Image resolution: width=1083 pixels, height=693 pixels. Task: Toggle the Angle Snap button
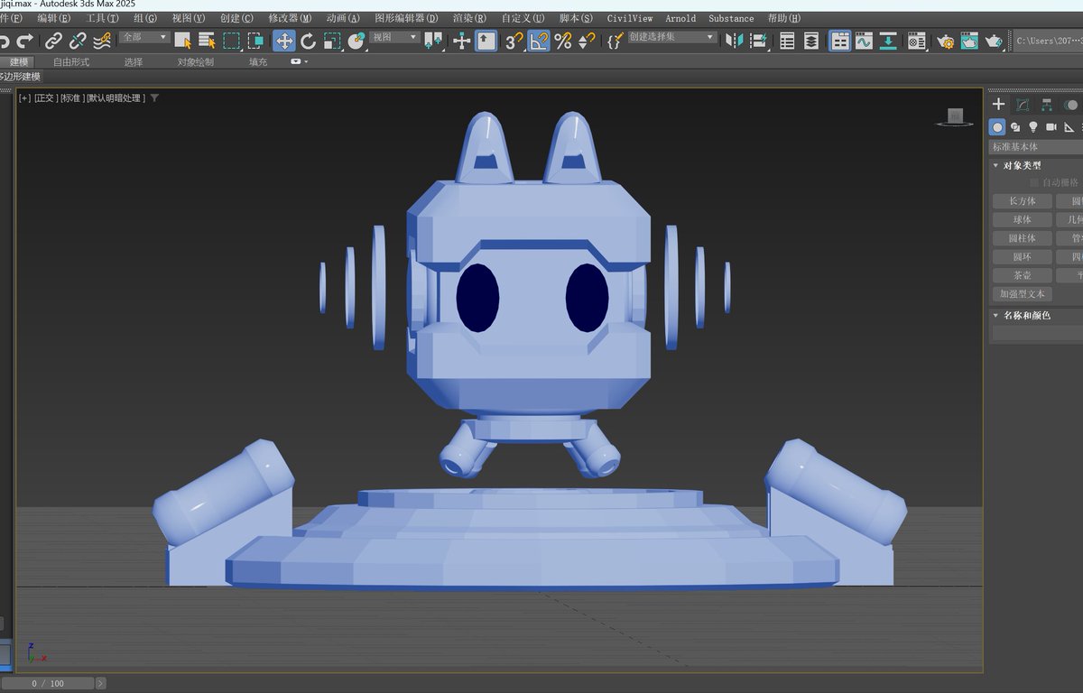tap(540, 41)
